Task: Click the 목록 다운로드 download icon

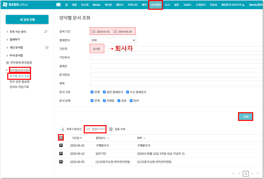Action: click(63, 129)
